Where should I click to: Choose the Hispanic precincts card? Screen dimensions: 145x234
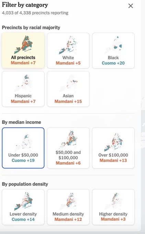pyautogui.click(x=23, y=89)
